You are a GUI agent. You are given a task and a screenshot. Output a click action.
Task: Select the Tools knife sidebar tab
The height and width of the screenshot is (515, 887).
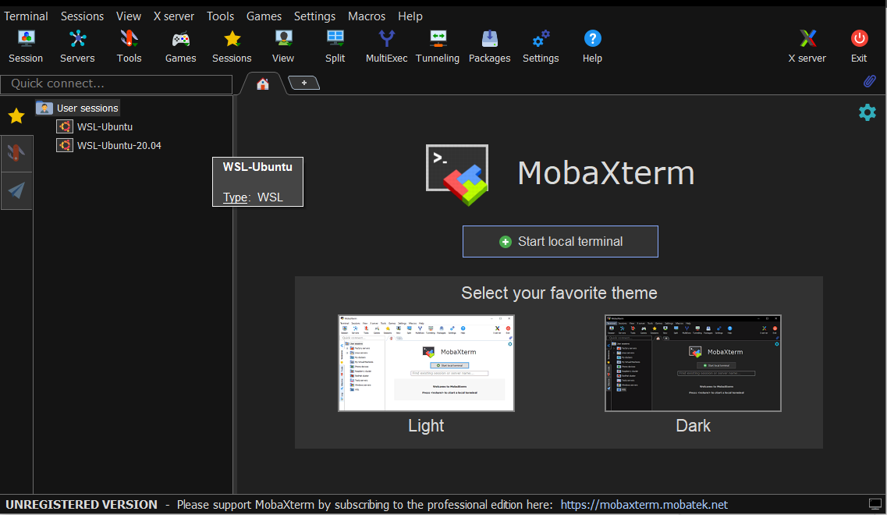[16, 153]
